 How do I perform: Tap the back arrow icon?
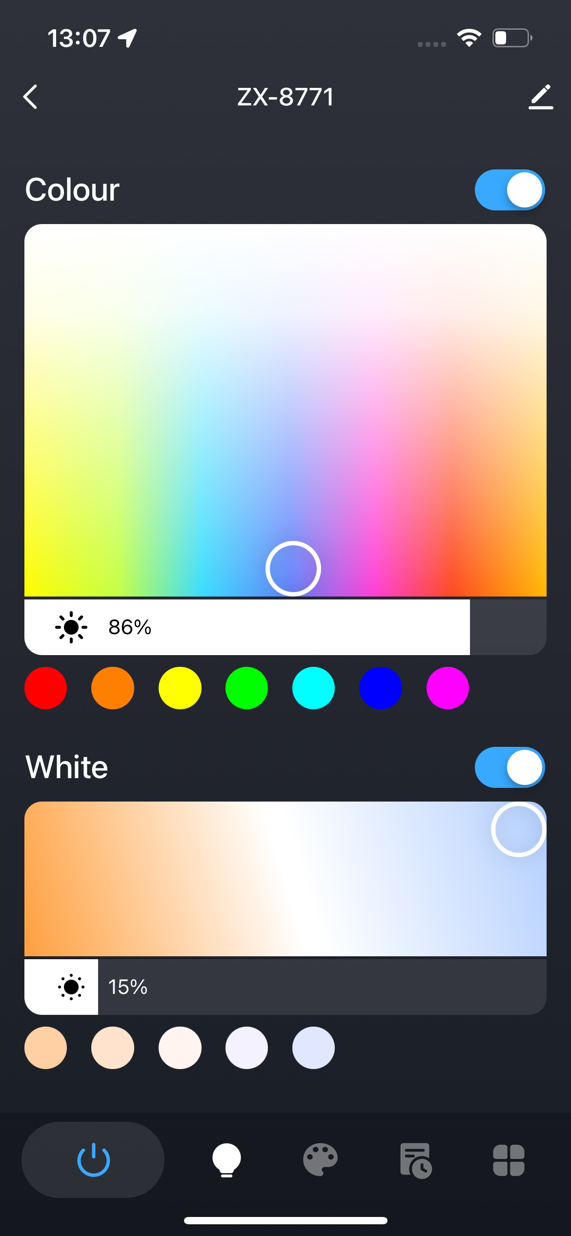pos(31,97)
